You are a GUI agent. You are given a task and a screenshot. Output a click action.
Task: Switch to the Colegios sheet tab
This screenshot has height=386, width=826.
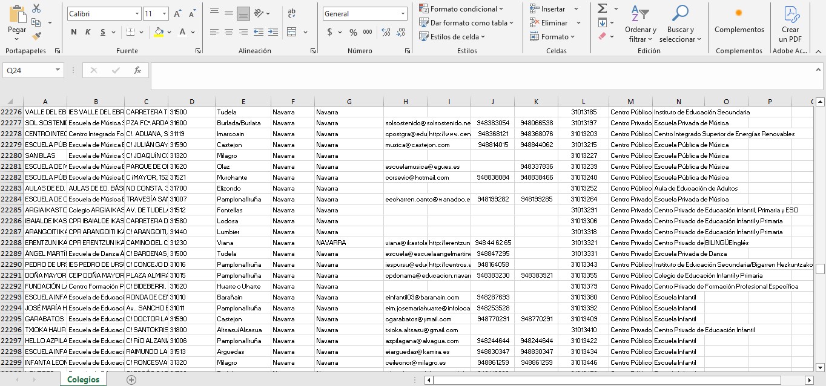pyautogui.click(x=84, y=379)
